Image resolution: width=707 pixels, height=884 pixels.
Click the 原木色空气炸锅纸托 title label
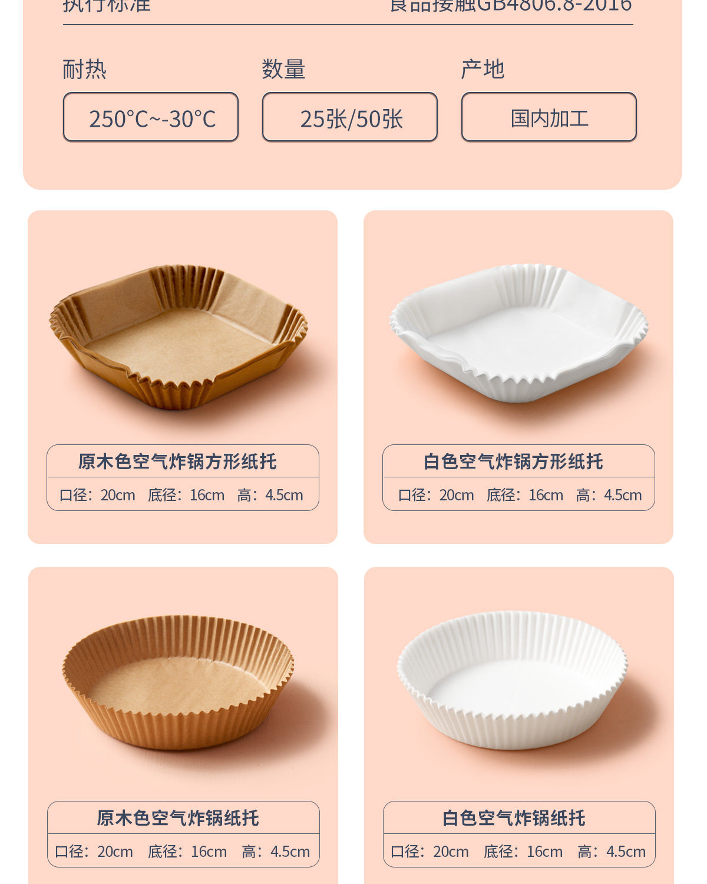(178, 818)
